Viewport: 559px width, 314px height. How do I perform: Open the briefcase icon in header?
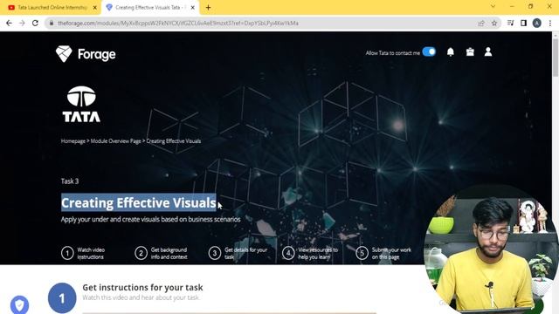470,52
